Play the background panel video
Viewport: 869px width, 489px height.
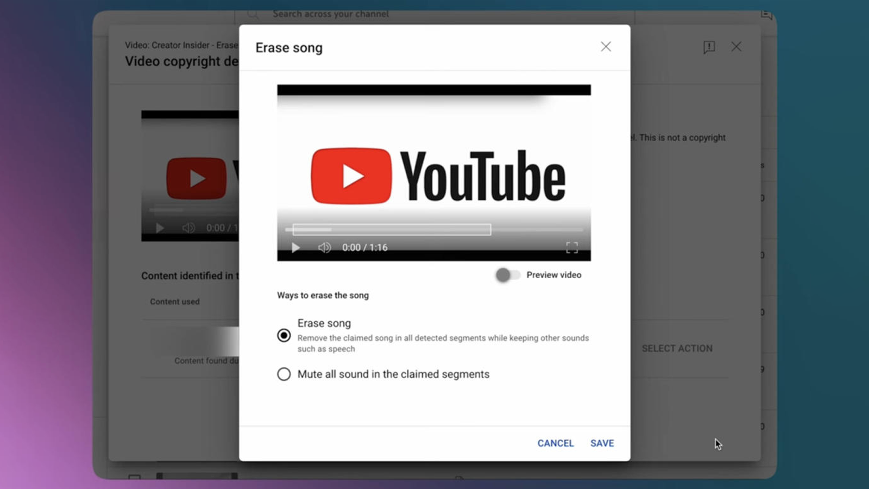coord(160,228)
